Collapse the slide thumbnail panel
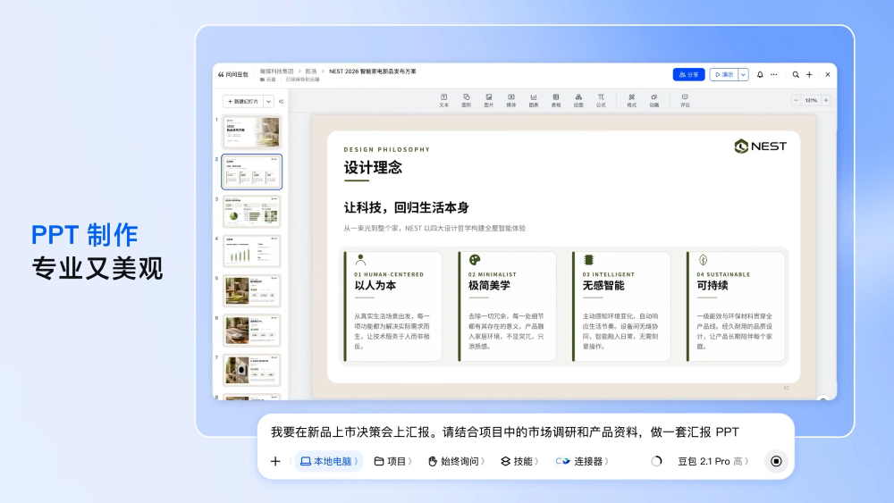The width and height of the screenshot is (894, 503). tap(281, 101)
